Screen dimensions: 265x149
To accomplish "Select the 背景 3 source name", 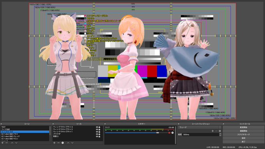I will coord(56,136).
